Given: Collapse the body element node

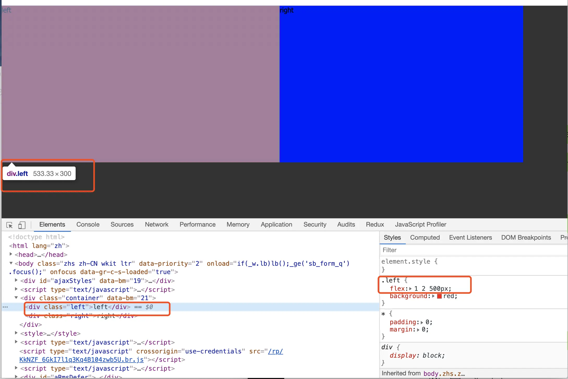Looking at the screenshot, I should [x=11, y=263].
